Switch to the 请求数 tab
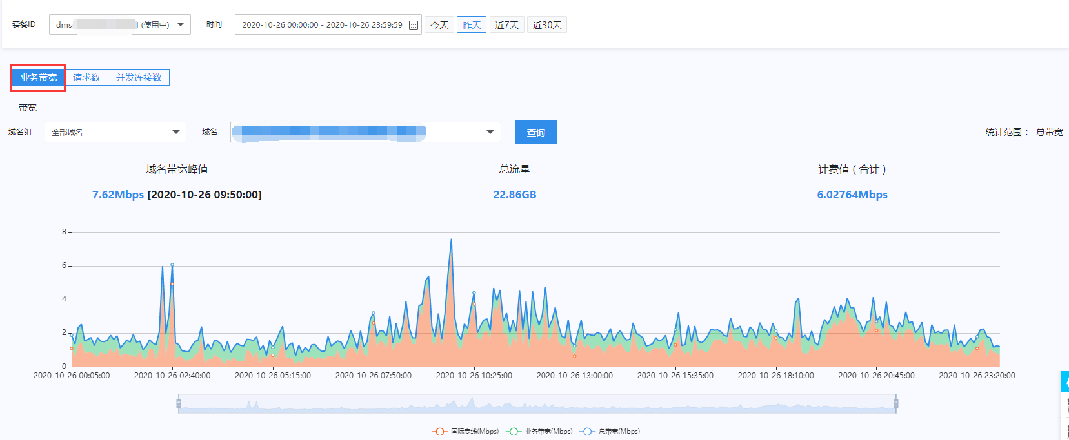 tap(86, 77)
